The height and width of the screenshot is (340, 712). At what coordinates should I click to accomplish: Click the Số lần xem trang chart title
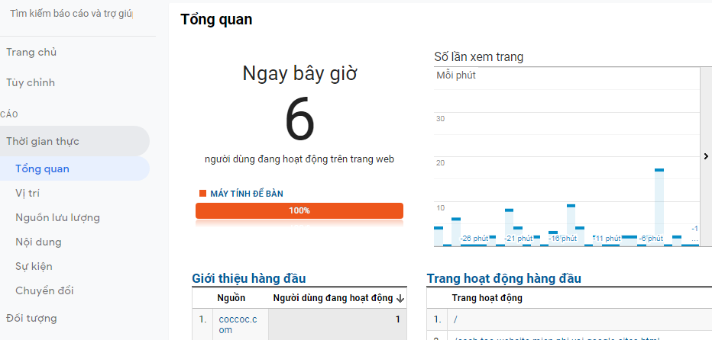[478, 56]
